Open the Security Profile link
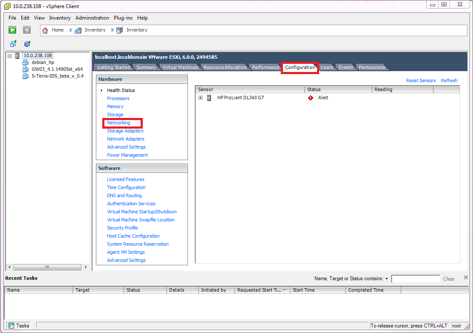Screen dimensions: 473x333 [x=122, y=228]
